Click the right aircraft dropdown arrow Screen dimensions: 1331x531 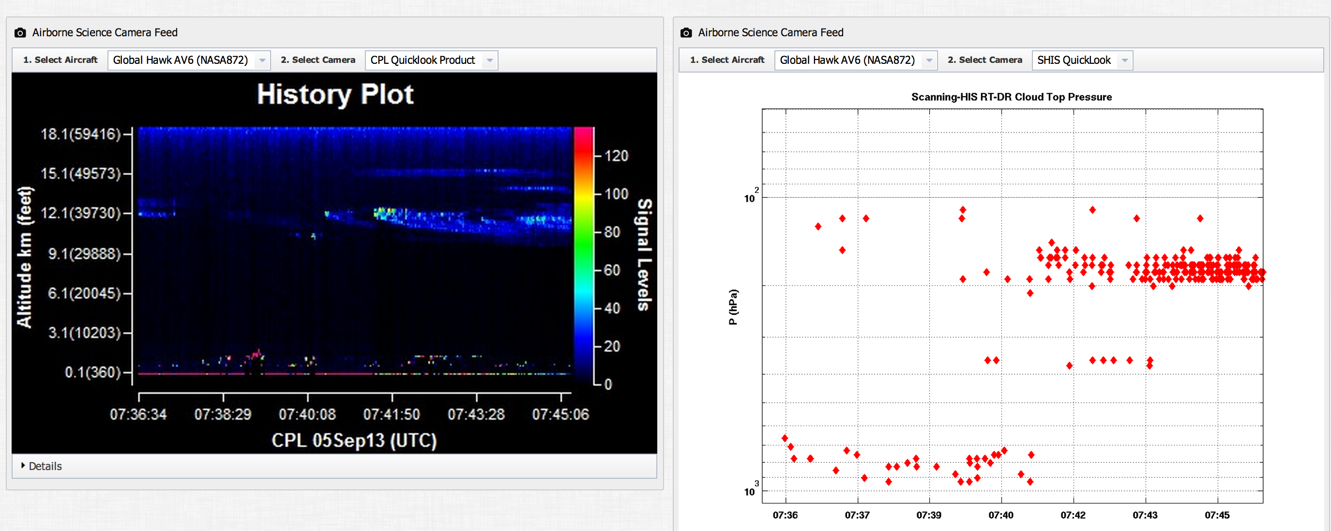929,60
